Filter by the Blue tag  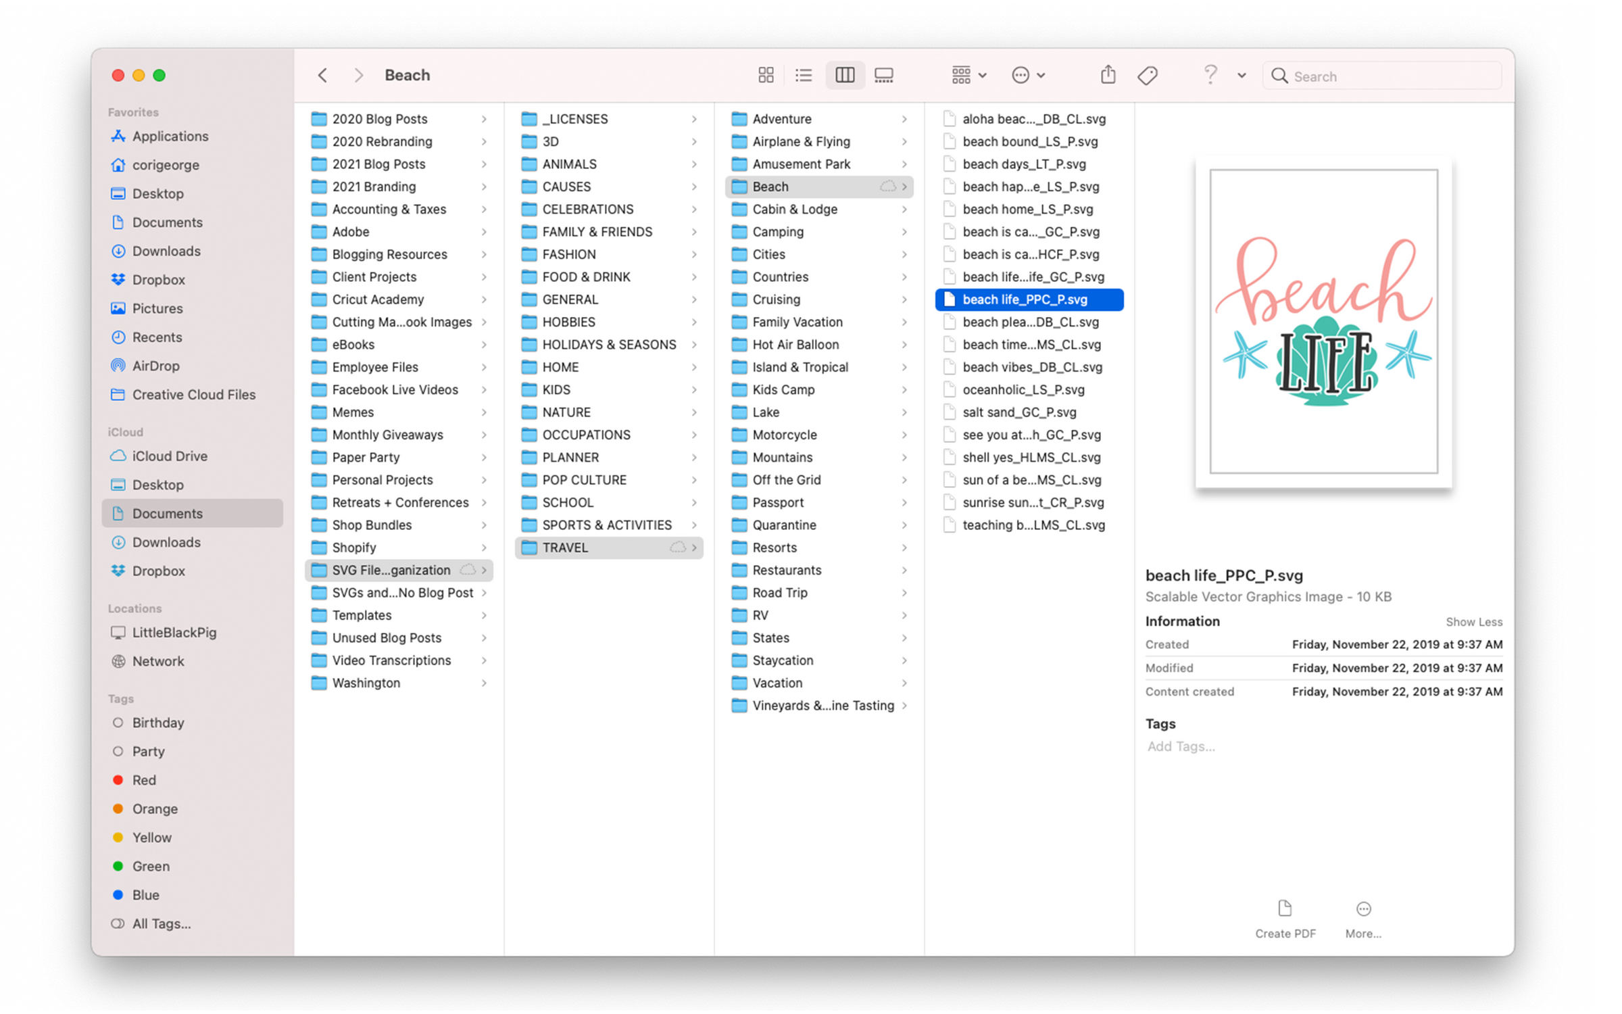[x=145, y=895]
